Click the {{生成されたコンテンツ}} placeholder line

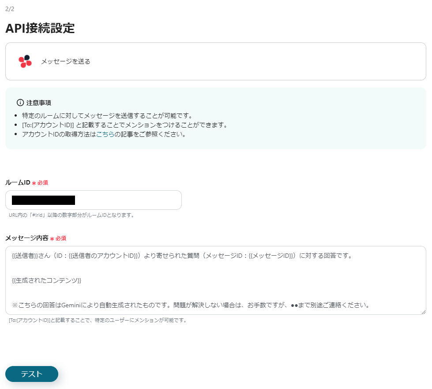[x=47, y=280]
